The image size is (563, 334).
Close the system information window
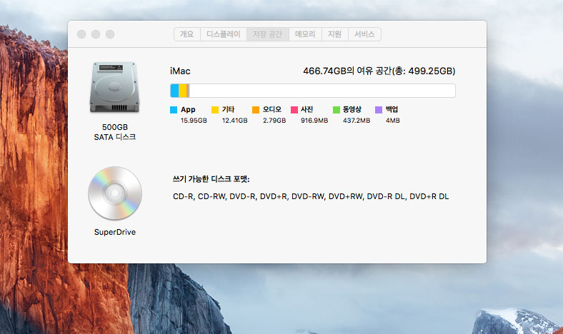[81, 34]
